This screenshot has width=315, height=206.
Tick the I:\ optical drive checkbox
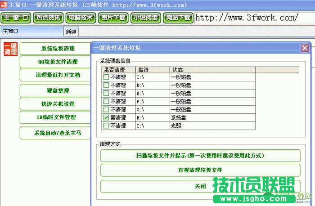point(106,125)
